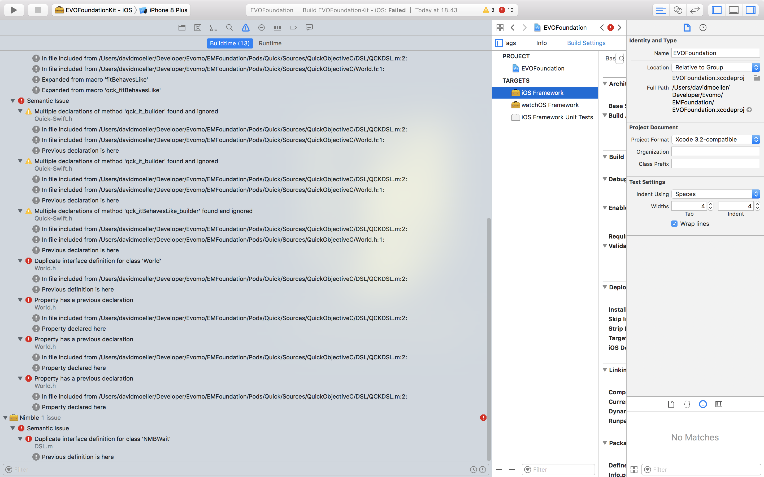Screen dimensions: 764x477
Task: Open the Project navigator folder icon
Action: click(182, 28)
